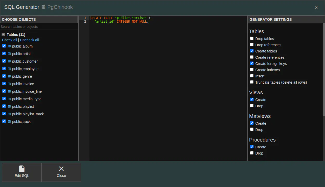Select the public.playlist_track table label
Image resolution: width=325 pixels, height=187 pixels.
(28, 114)
